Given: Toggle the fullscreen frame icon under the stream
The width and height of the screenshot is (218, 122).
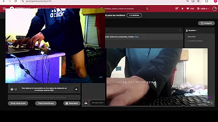Looking at the screenshot, I should click(x=16, y=89).
